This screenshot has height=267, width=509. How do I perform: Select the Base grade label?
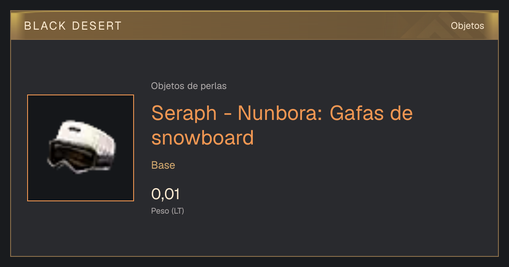coord(163,165)
